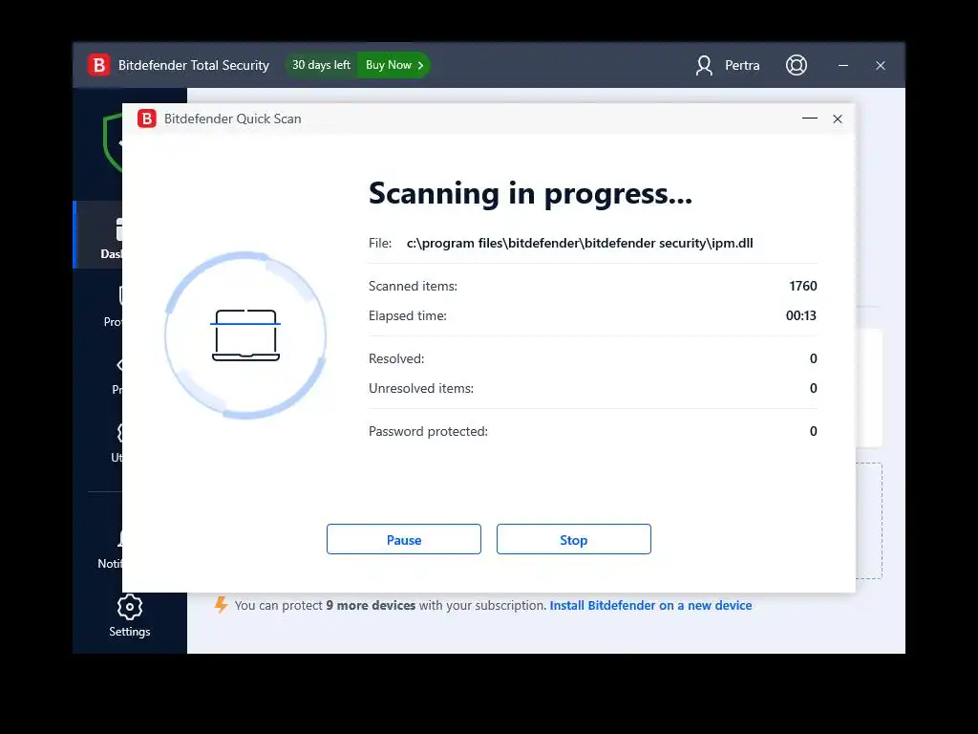Click the Bitdefender logo in Quick Scan title bar
This screenshot has width=978, height=734.
[x=147, y=119]
